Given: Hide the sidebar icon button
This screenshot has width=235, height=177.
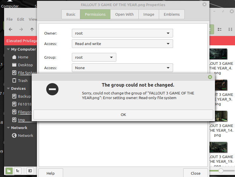Looking at the screenshot, I should pos(30,171).
